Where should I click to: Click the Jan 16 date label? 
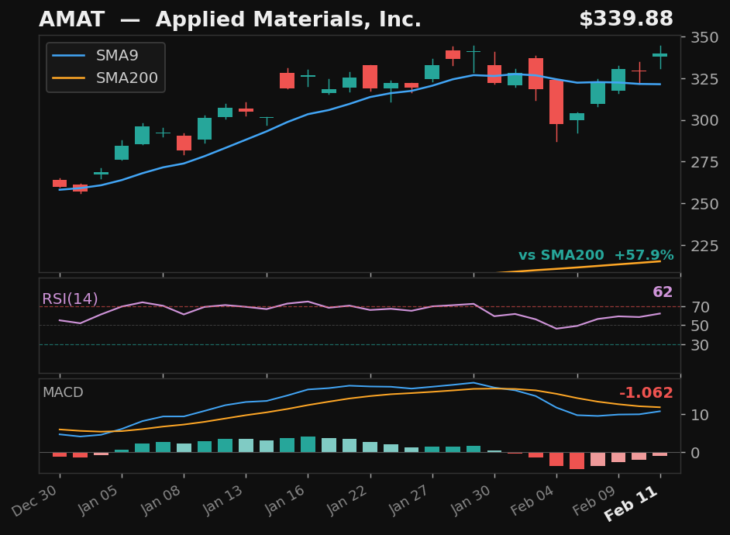tap(284, 501)
